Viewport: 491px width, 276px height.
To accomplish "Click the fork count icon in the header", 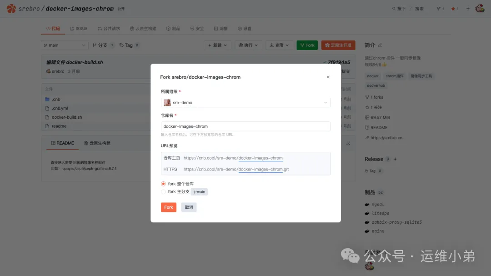I will (x=438, y=9).
